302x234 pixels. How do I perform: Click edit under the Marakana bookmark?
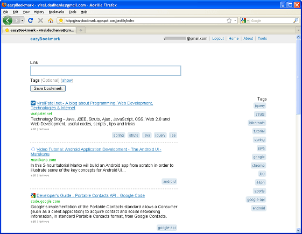[x=33, y=175]
